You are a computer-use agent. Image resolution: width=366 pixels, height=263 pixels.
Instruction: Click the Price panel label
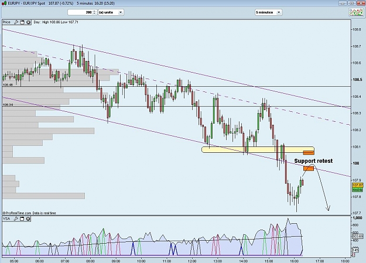coord(6,22)
